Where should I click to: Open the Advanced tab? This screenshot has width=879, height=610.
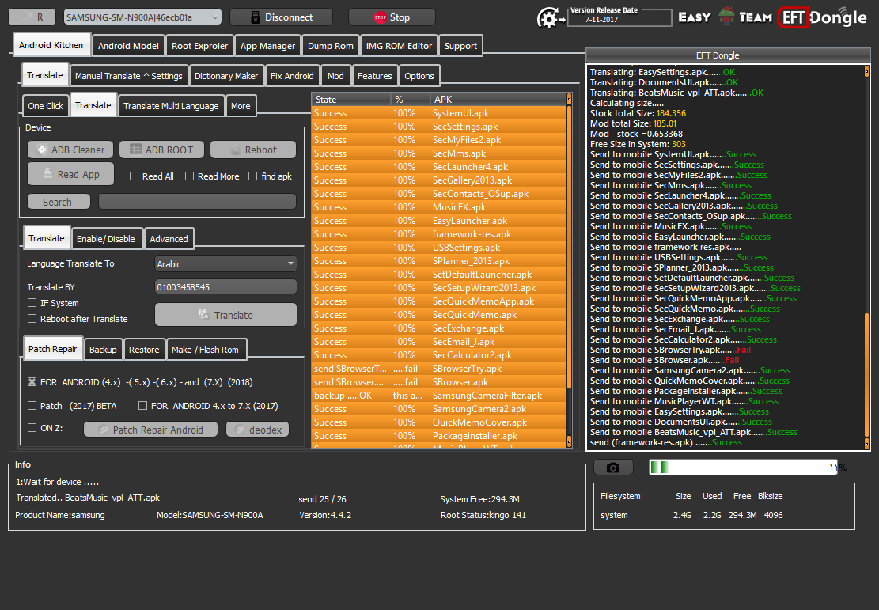169,239
